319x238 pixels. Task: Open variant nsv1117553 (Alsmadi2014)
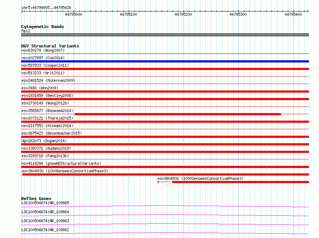pos(47,126)
